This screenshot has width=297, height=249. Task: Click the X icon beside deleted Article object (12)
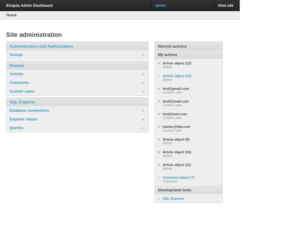click(x=159, y=63)
